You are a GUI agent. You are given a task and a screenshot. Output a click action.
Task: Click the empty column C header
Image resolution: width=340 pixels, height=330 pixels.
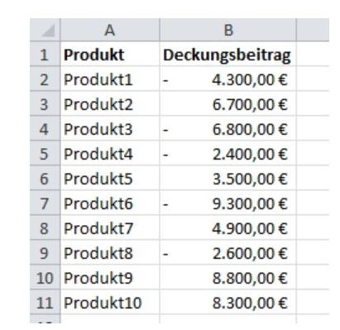tap(313, 30)
